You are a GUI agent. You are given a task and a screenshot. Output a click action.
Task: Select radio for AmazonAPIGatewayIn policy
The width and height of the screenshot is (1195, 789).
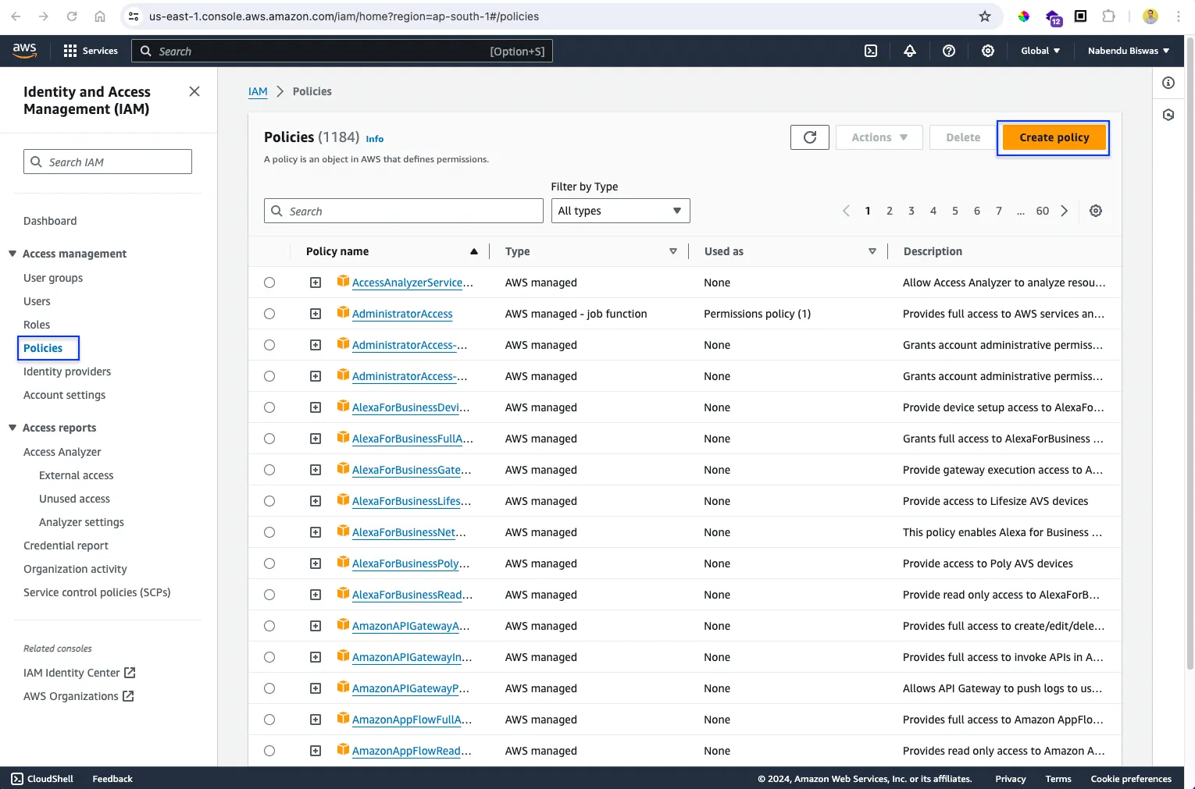tap(269, 657)
